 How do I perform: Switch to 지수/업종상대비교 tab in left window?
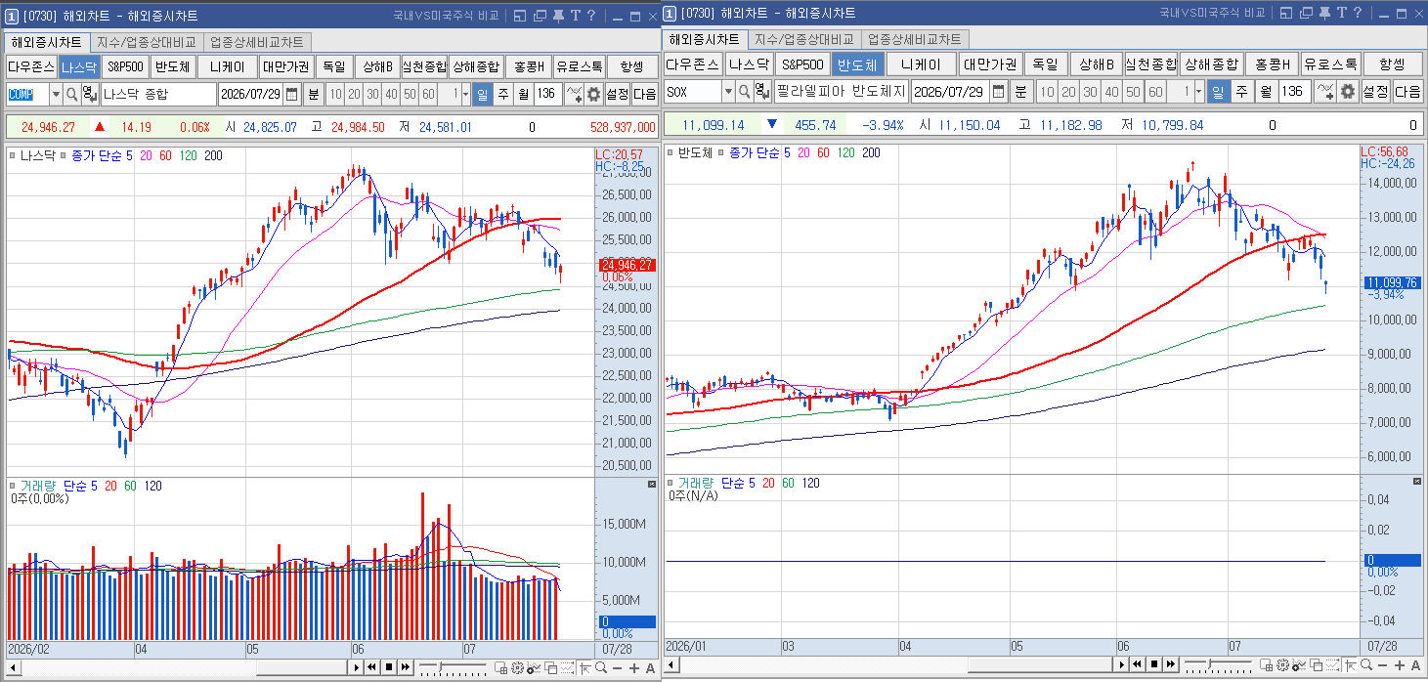click(146, 43)
